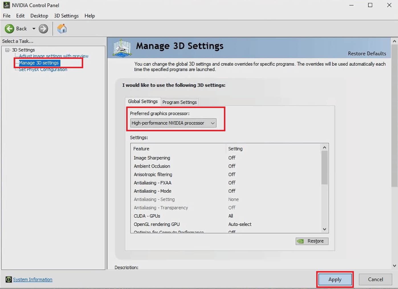Click the NVIDIA Control Panel title icon

click(6, 5)
